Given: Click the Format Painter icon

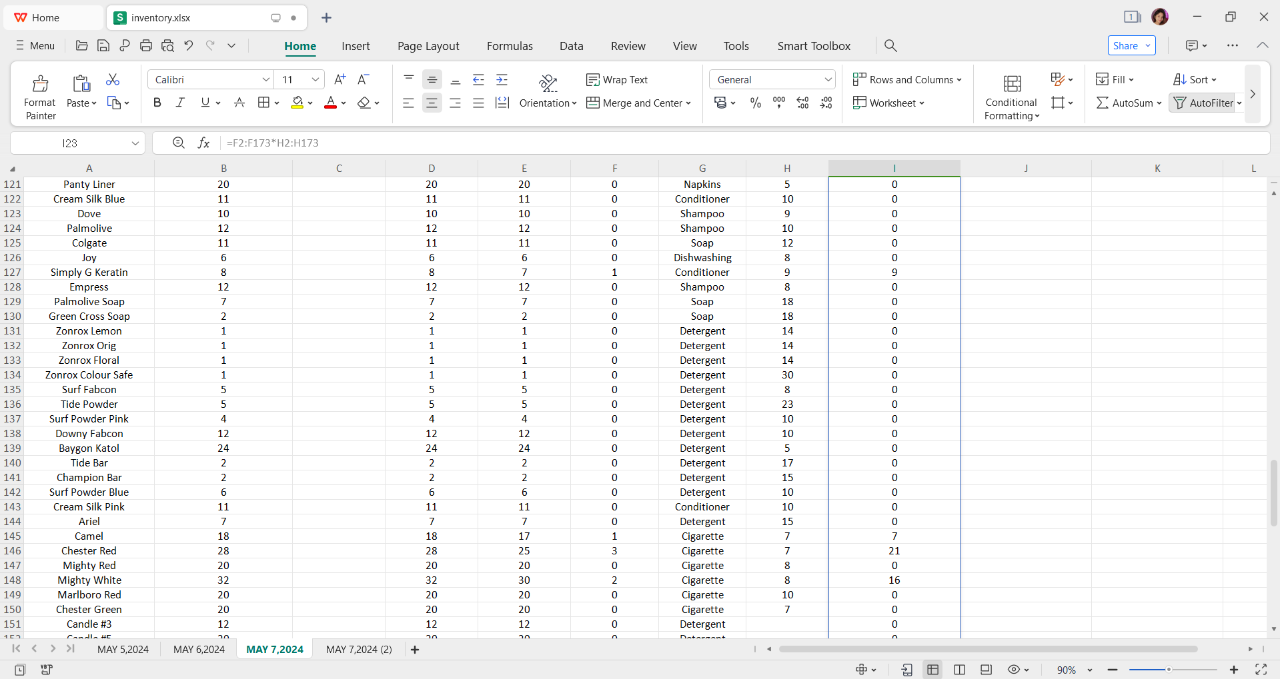Looking at the screenshot, I should tap(40, 83).
